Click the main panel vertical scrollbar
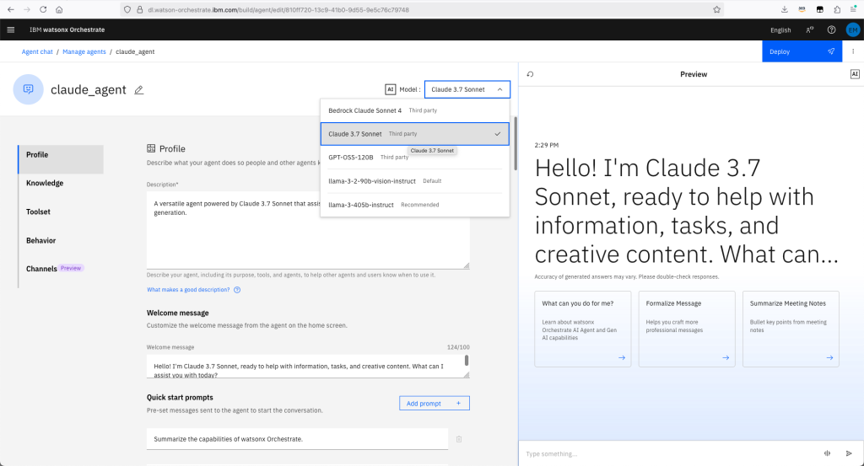This screenshot has height=466, width=864. click(516, 143)
